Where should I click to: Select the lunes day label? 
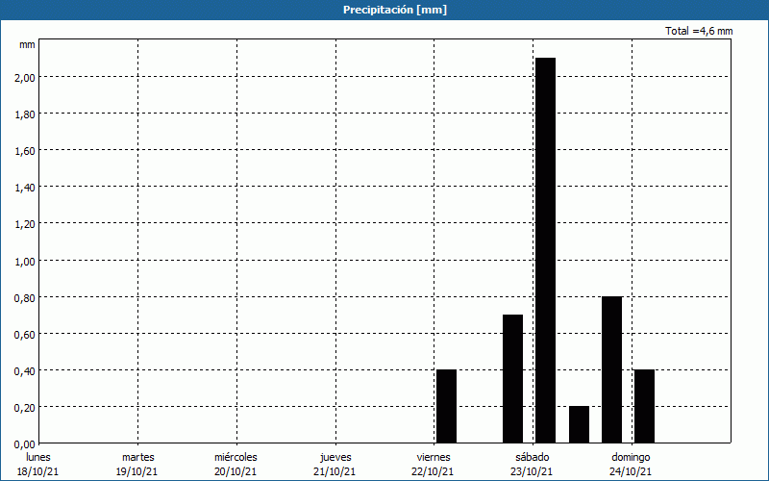click(x=38, y=457)
